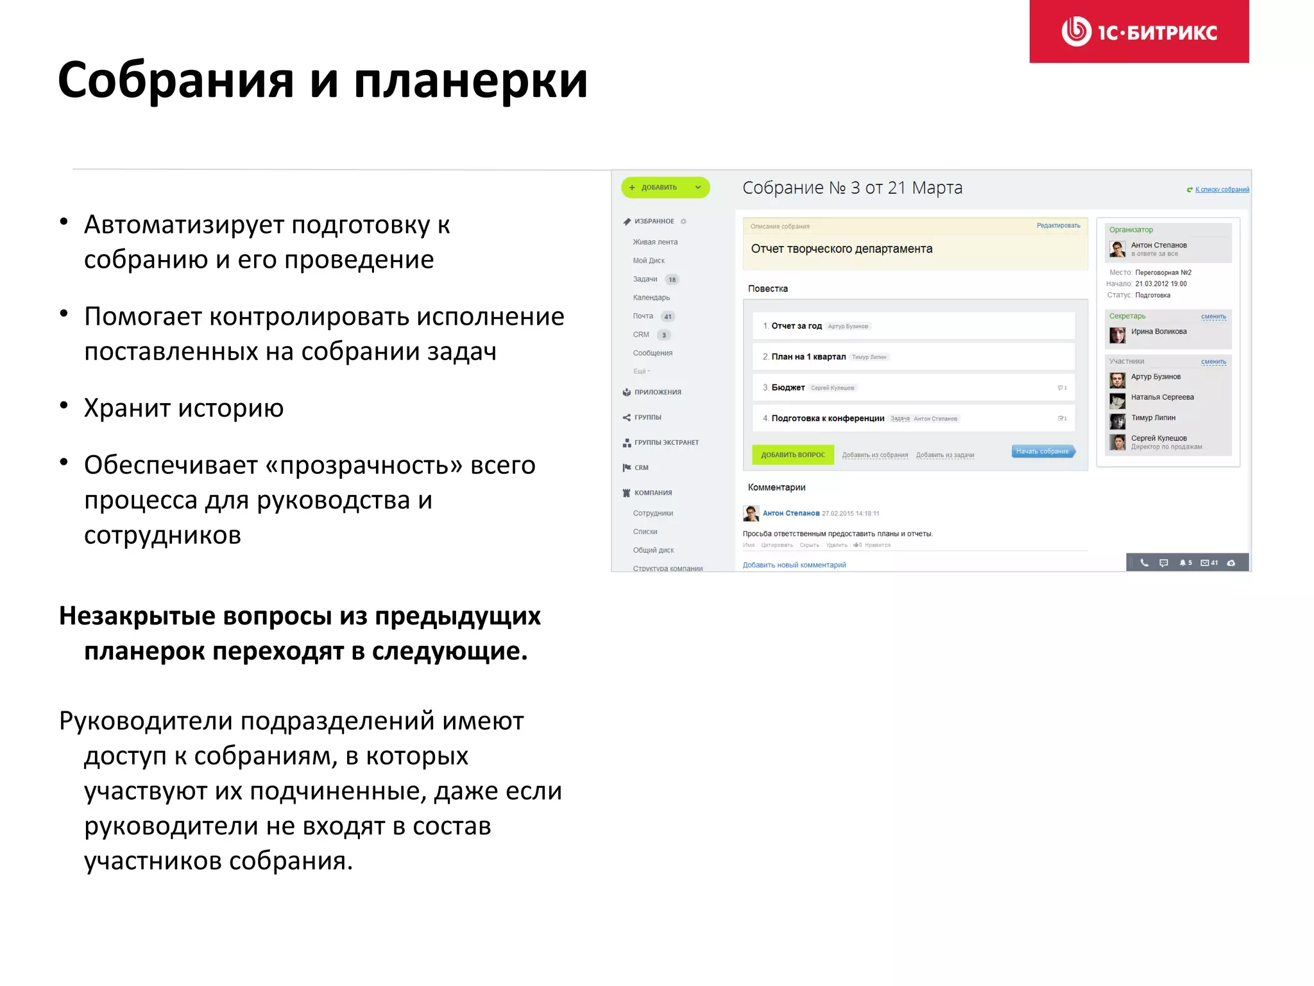
Task: Click the ДОБАВИТЬ ВОПРОС button
Action: (793, 454)
